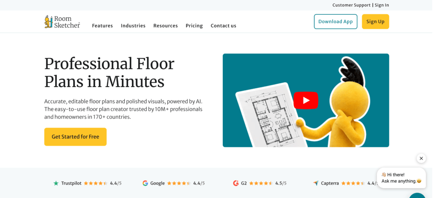Click the G2 logo icon
Screen dimensions: 433x198
[x=236, y=183]
